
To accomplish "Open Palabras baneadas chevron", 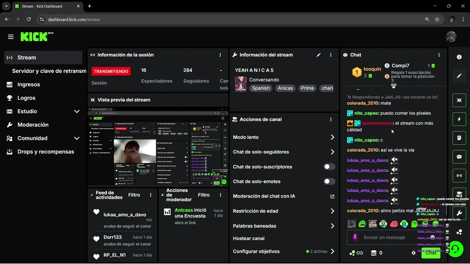I will [x=332, y=226].
